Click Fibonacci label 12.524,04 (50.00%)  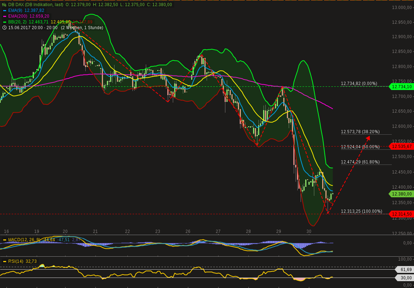point(360,147)
